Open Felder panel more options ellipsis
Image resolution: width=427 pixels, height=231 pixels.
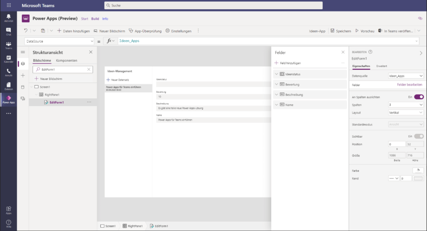[x=343, y=63]
